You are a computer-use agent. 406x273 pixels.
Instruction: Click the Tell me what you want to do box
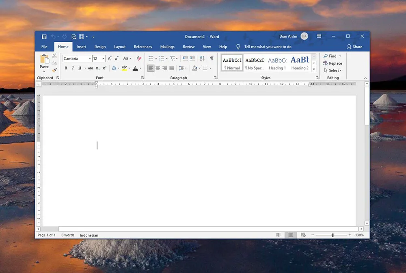(268, 47)
